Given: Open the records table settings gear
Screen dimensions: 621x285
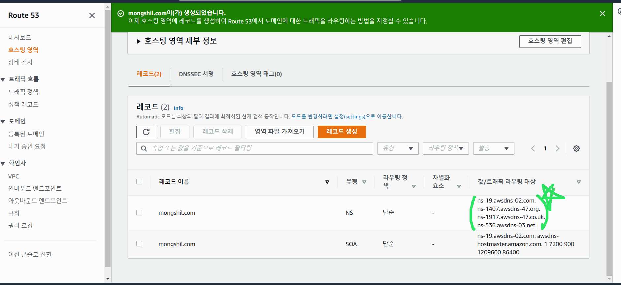Looking at the screenshot, I should coord(576,148).
